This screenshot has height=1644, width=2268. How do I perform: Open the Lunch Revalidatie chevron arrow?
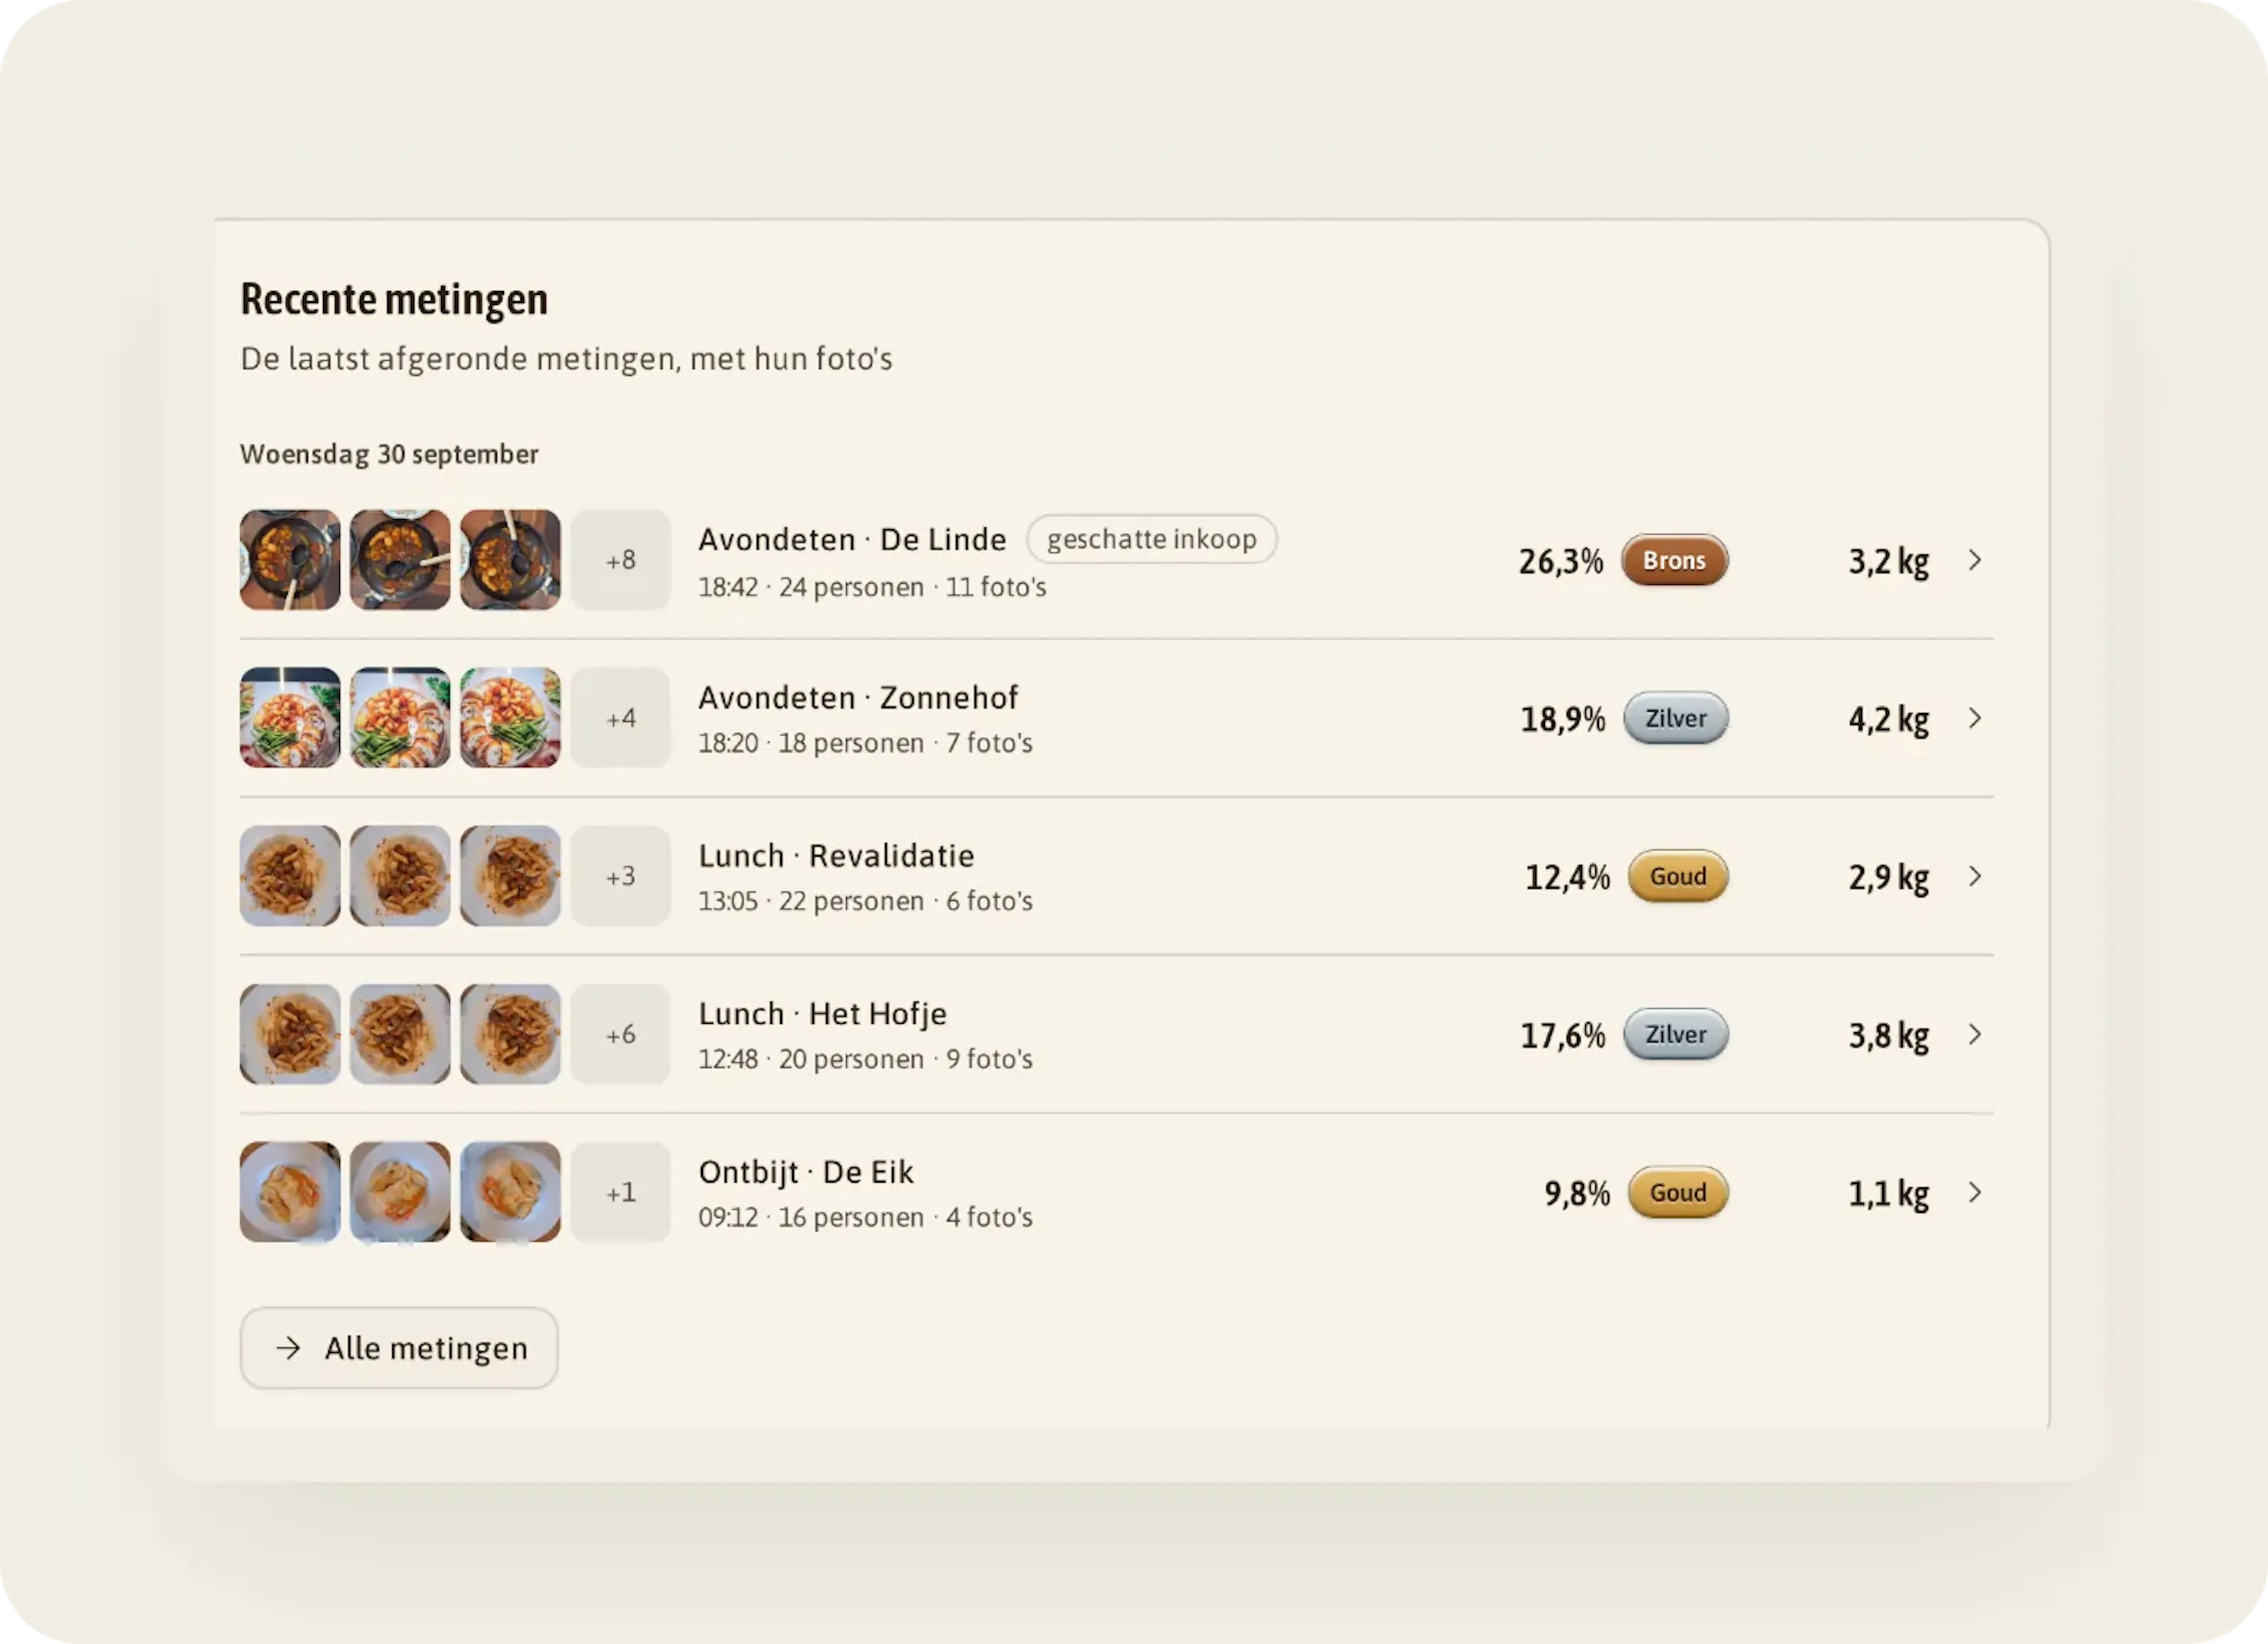pos(1974,876)
